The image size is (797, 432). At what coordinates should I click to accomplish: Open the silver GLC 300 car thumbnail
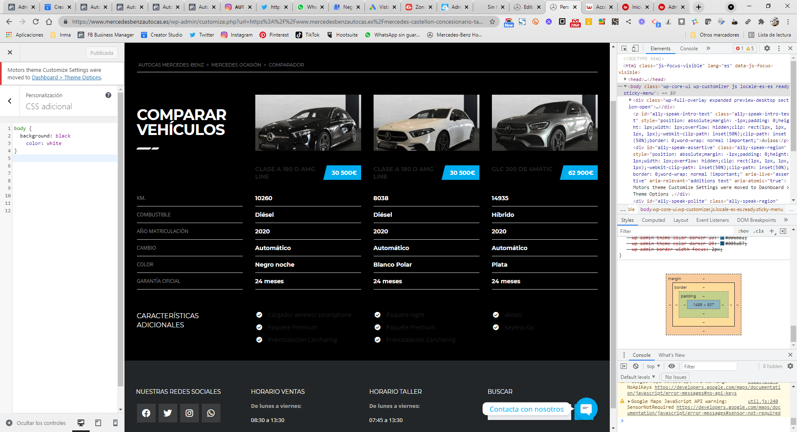[545, 123]
